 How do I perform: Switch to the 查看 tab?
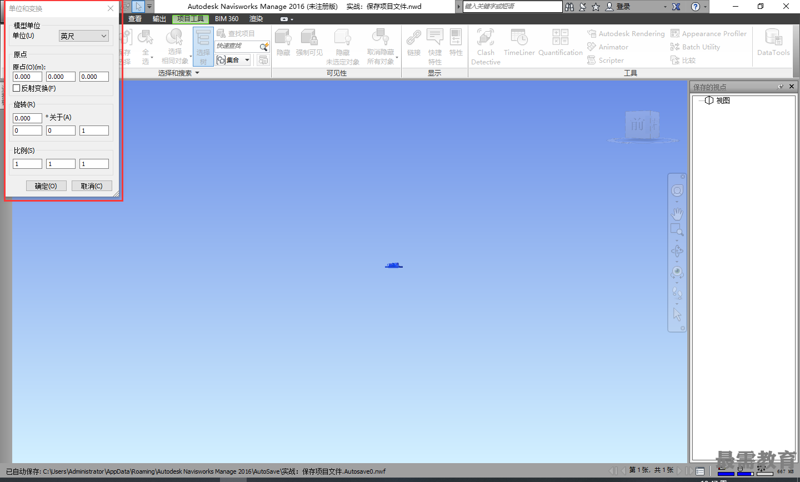(135, 19)
